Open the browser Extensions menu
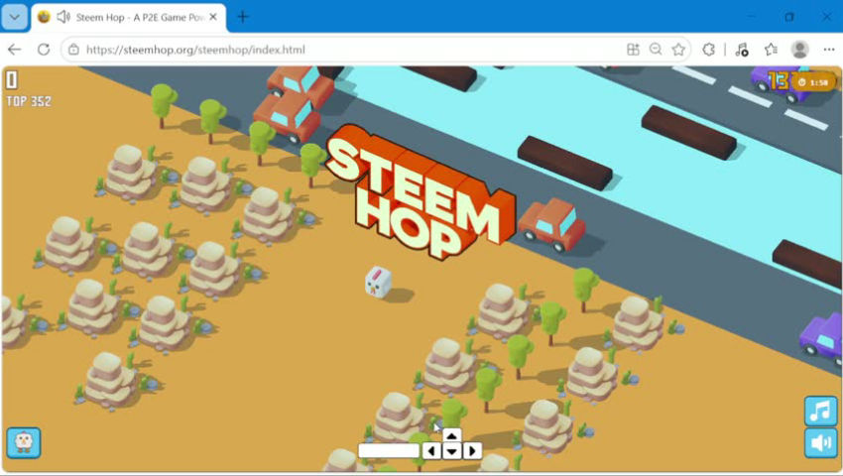 point(708,50)
